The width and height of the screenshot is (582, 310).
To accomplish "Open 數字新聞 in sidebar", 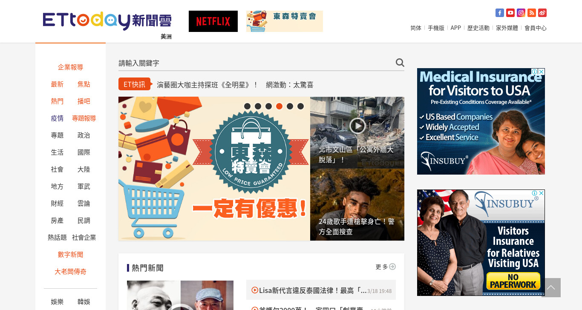I will 70,255.
